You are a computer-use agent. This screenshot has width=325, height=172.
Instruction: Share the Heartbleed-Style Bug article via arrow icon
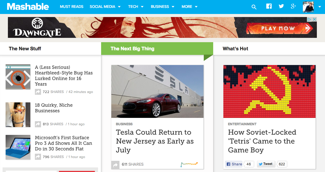coord(38,92)
